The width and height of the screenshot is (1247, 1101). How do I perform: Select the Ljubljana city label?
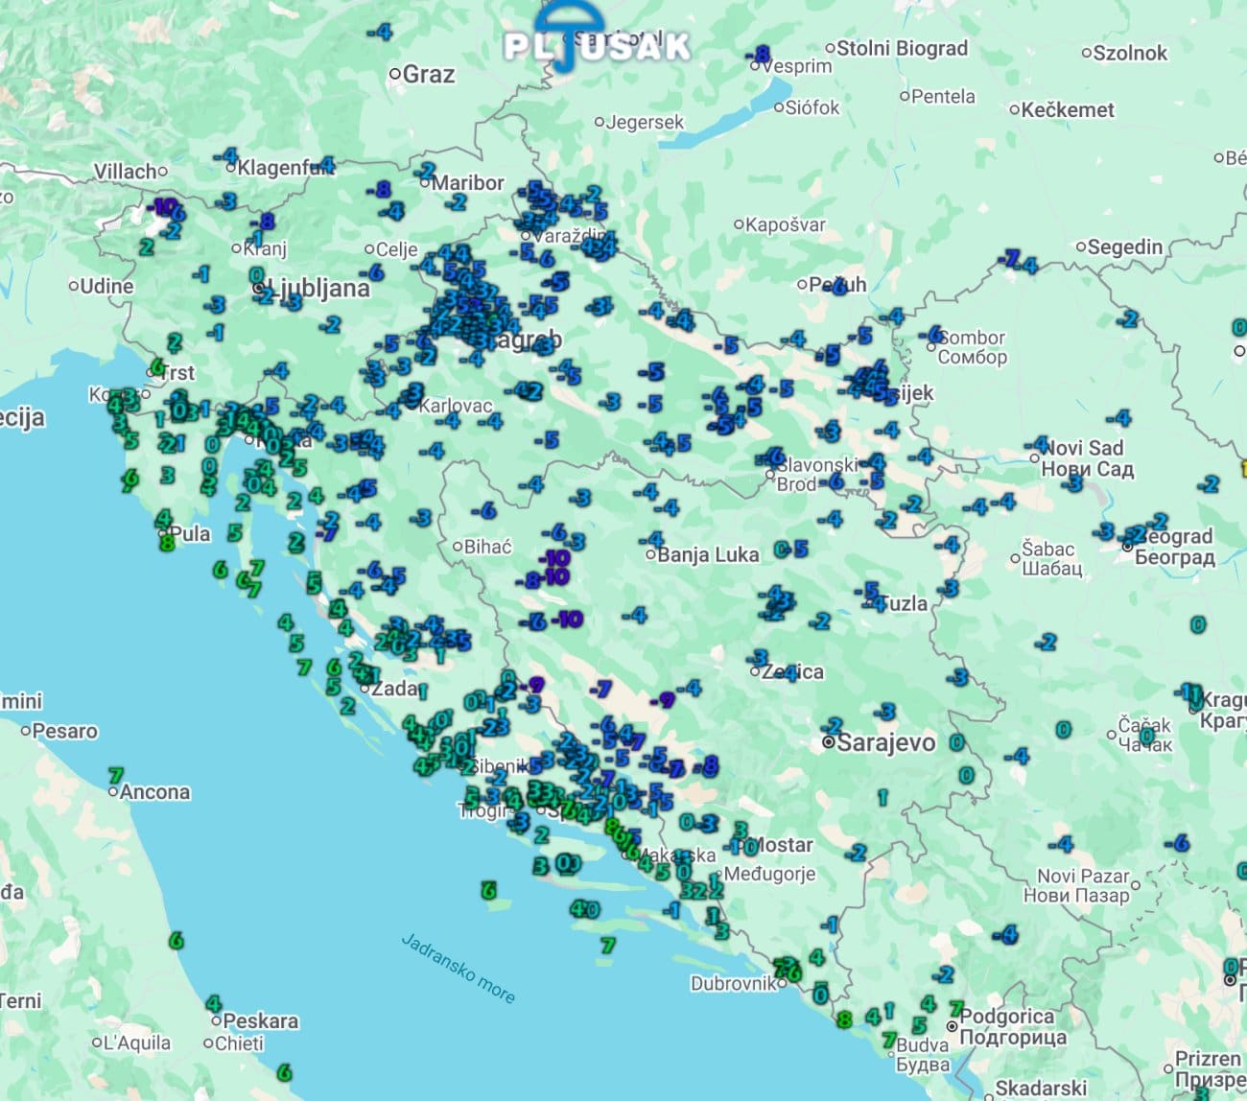[319, 289]
